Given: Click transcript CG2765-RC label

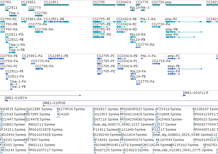Looking at the screenshot, I should (x=102, y=29).
